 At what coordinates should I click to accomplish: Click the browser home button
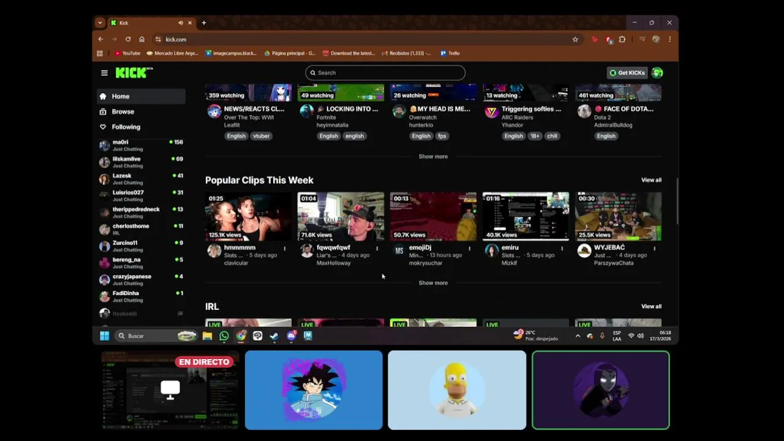pyautogui.click(x=141, y=39)
